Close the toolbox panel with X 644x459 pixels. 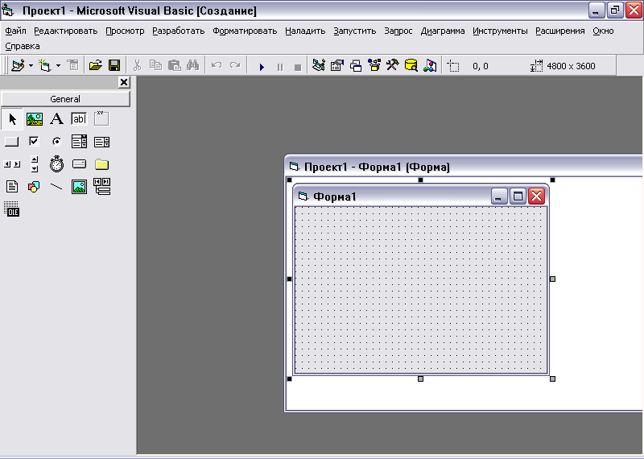(x=124, y=82)
